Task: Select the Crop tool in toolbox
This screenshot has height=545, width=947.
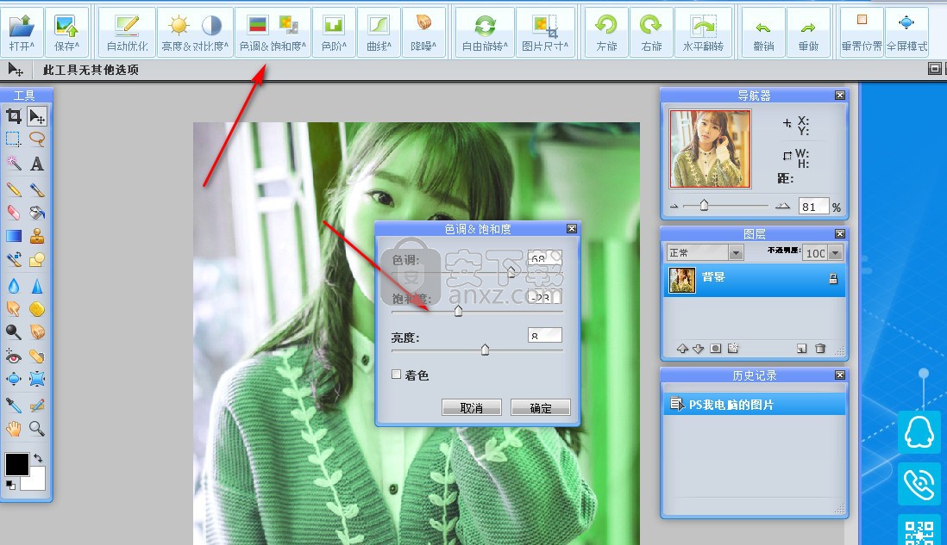Action: point(14,116)
